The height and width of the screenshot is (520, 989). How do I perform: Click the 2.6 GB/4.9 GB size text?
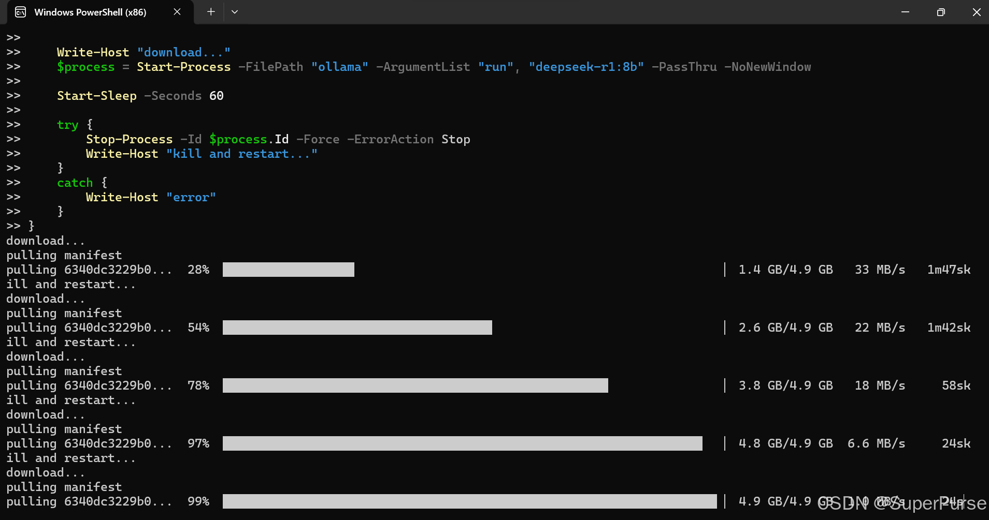pos(786,328)
